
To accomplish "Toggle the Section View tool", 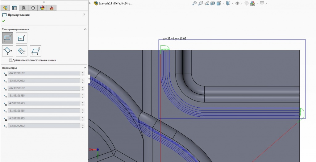I will tap(213, 3).
